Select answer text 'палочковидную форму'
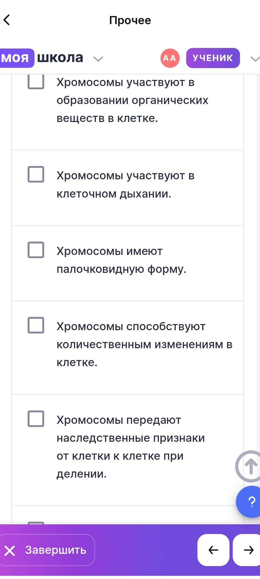Viewport: 260px width, 579px height. tap(122, 269)
